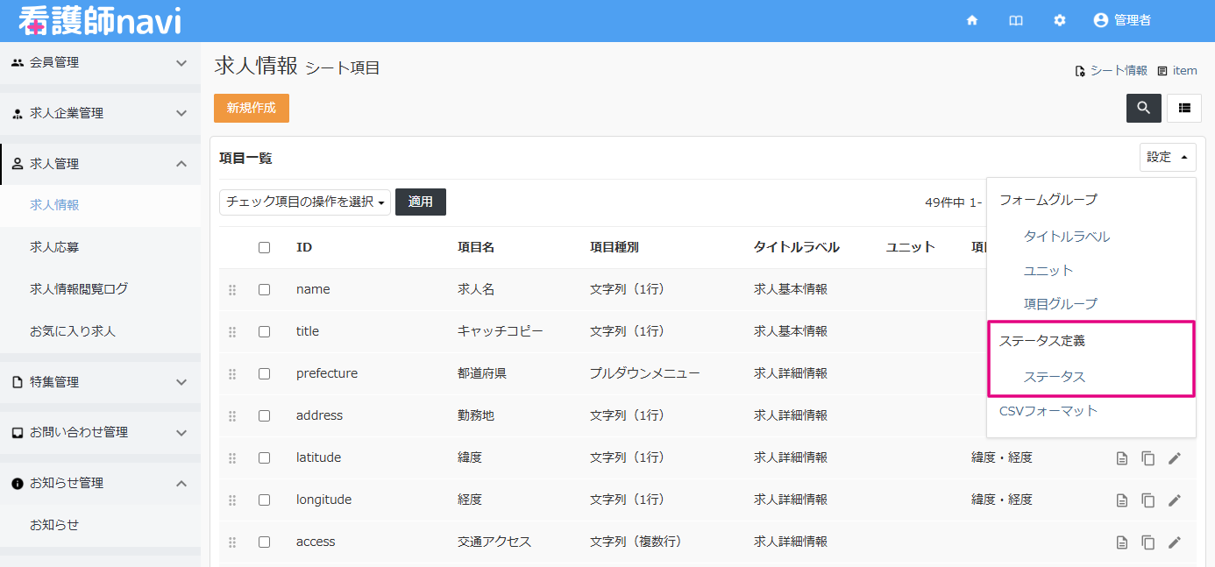Close the 設定 dropdown menu

tap(1168, 157)
